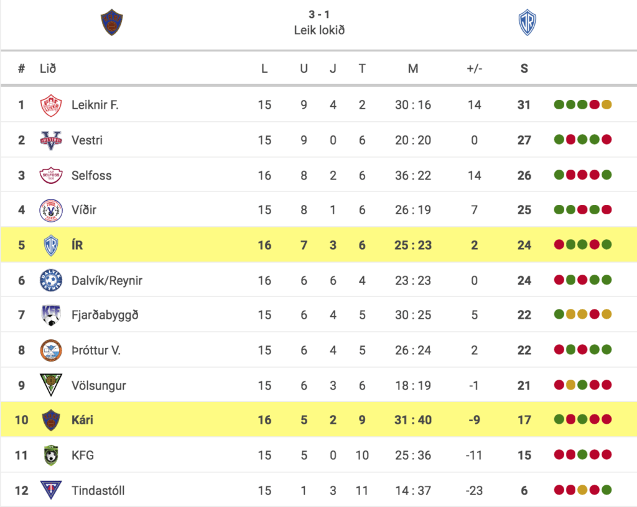
Task: Click the 3 - 1 match score
Action: (319, 15)
